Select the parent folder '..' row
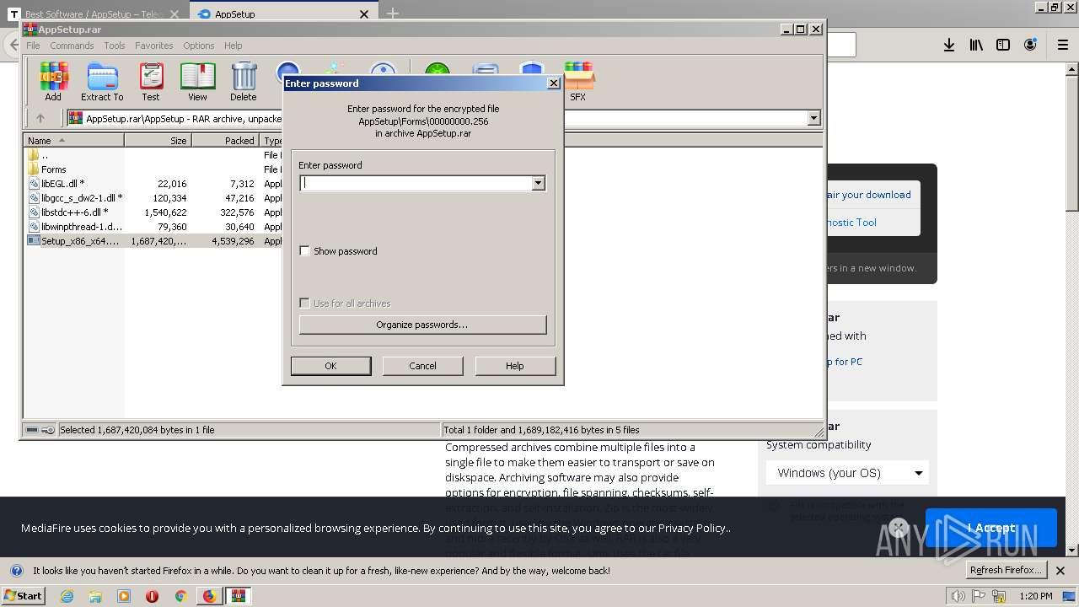Screen dimensions: 1079x607 point(153,155)
